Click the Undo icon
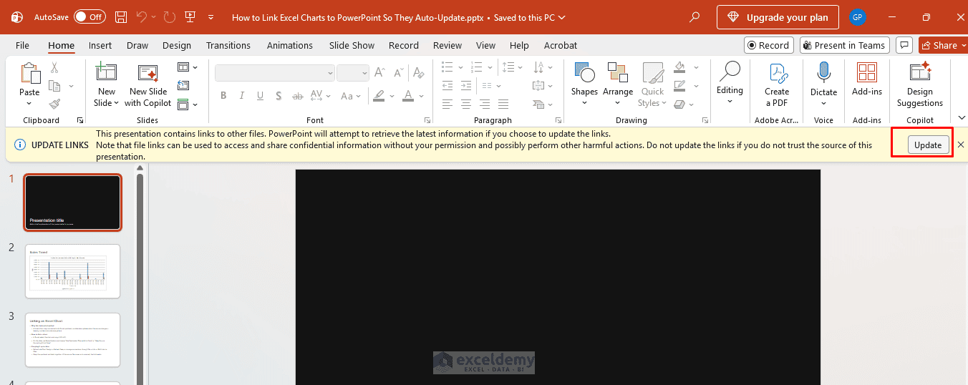Image resolution: width=968 pixels, height=385 pixels. pyautogui.click(x=142, y=16)
